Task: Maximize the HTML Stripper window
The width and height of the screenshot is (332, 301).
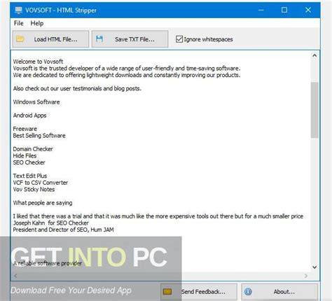Action: coord(284,10)
